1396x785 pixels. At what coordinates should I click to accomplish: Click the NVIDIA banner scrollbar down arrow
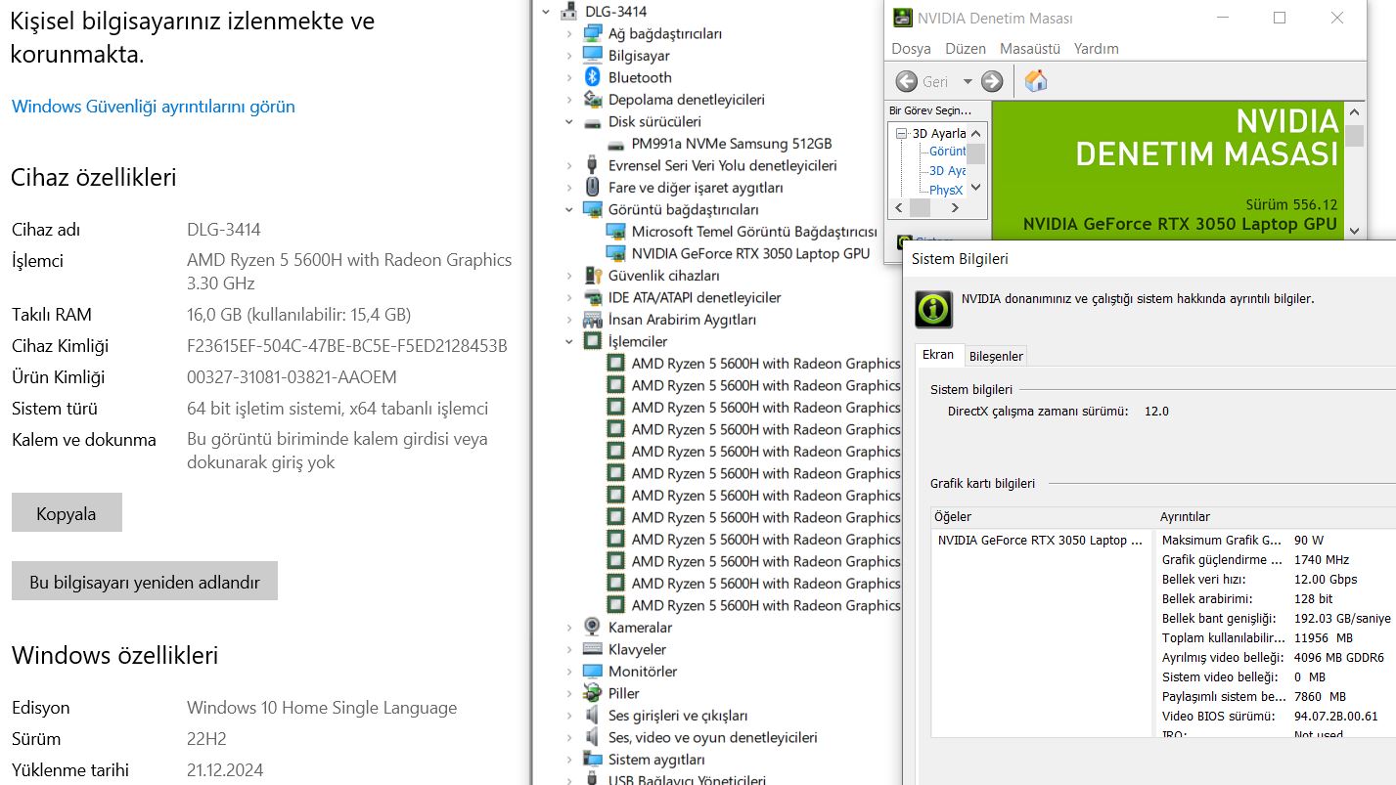1354,231
